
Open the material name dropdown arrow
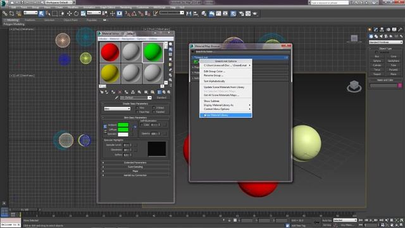coord(149,98)
